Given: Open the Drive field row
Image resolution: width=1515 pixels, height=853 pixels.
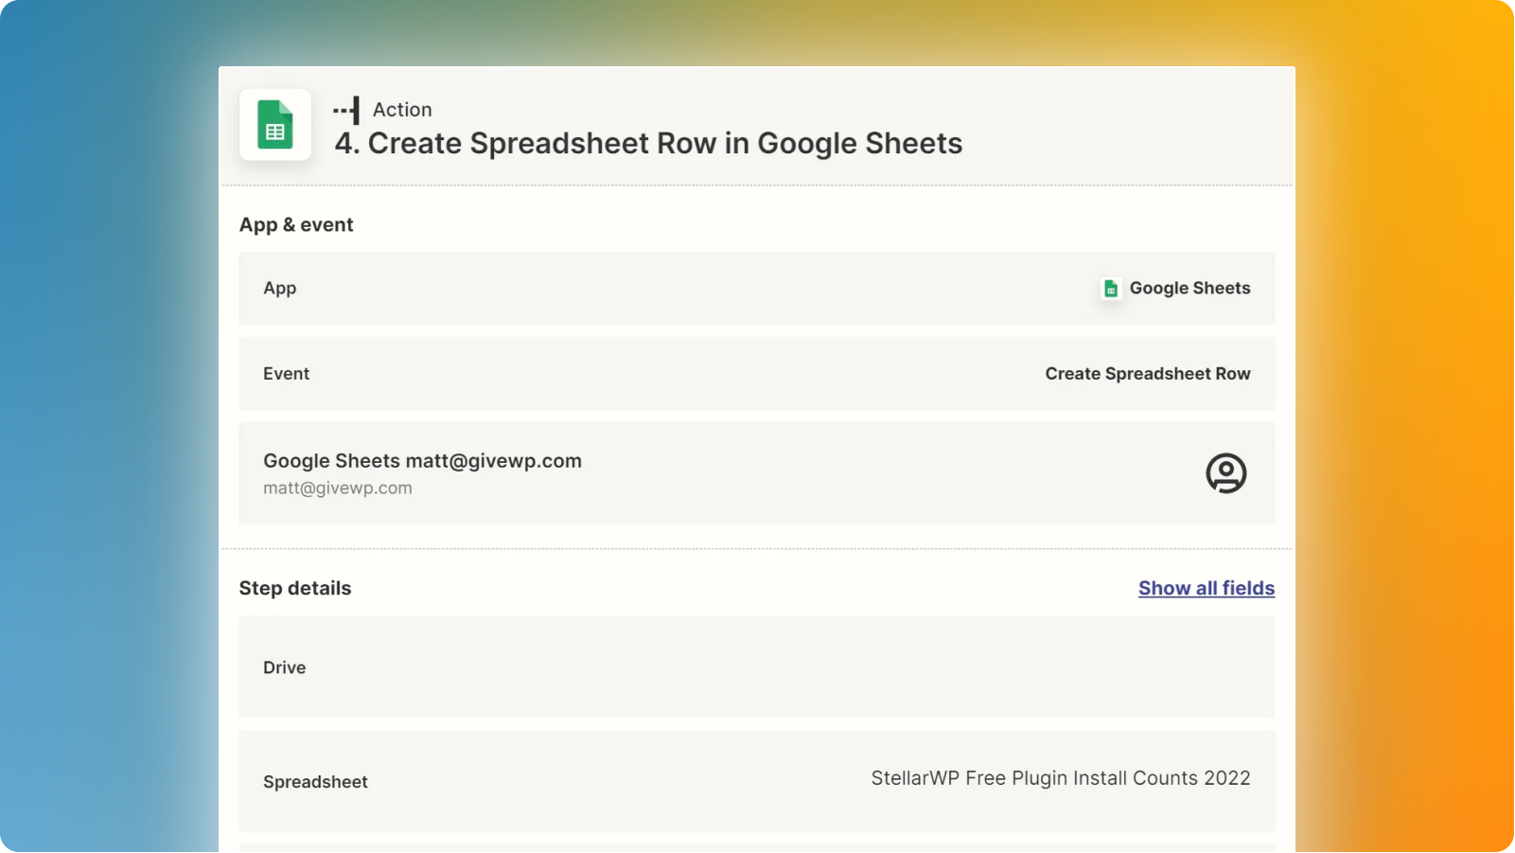Looking at the screenshot, I should [x=757, y=667].
